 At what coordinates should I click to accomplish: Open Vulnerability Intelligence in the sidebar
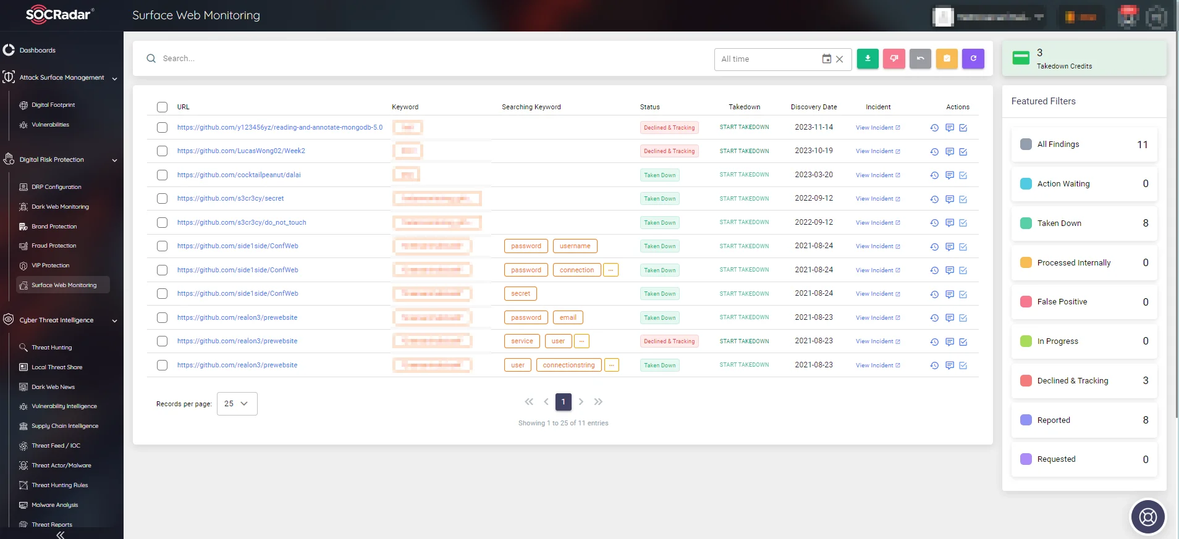(64, 406)
